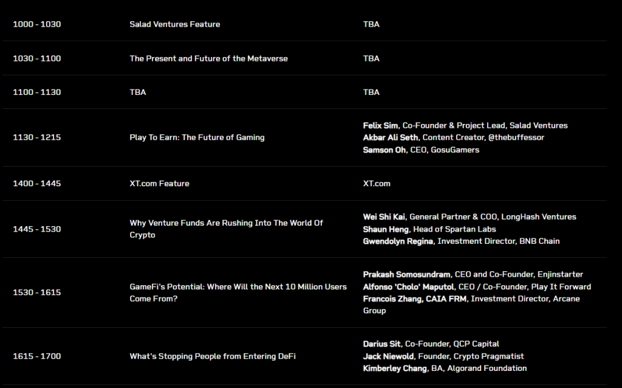Image resolution: width=622 pixels, height=388 pixels.
Task: Click speaker Gwendolyn Regina of BNB Chain
Action: coord(398,241)
